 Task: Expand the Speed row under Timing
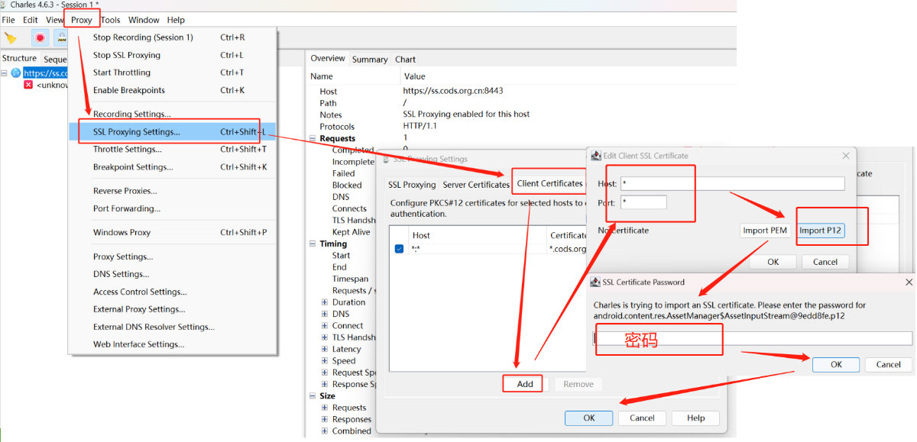(325, 361)
